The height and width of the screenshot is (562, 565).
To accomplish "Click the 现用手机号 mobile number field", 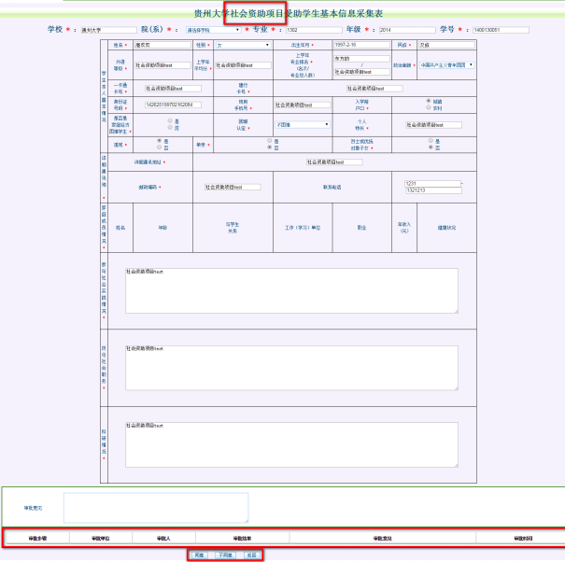I will [303, 105].
